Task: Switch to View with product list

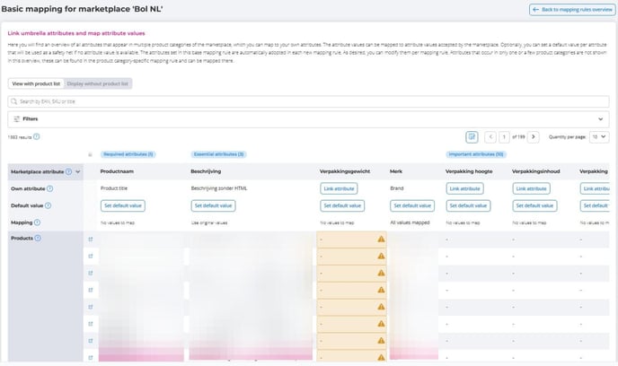Action: tap(36, 83)
